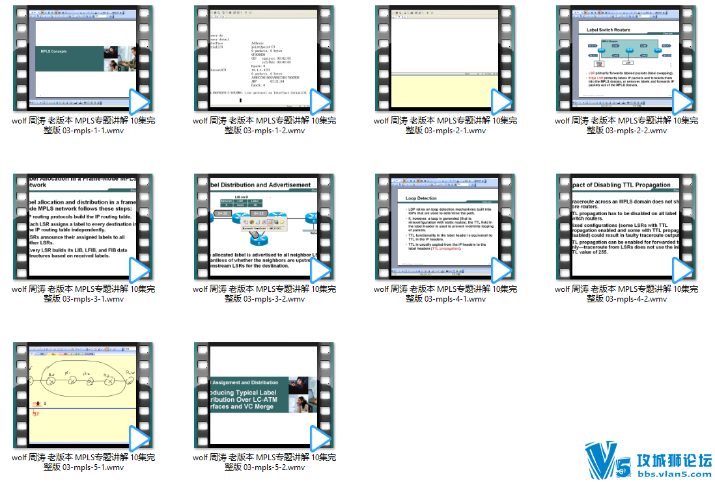Select file name text 03-mpls-1-2.wmv
The image size is (715, 483).
[x=264, y=125]
